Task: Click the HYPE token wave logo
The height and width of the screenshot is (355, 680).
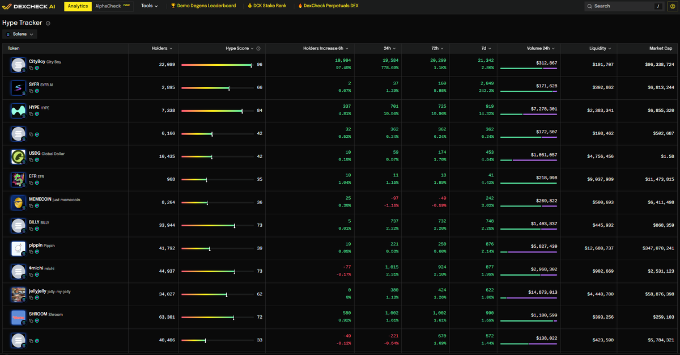Action: click(x=19, y=111)
